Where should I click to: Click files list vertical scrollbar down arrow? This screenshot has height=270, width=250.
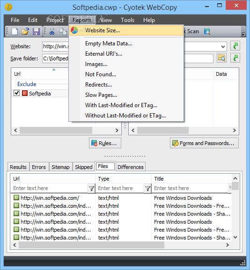pos(235,237)
